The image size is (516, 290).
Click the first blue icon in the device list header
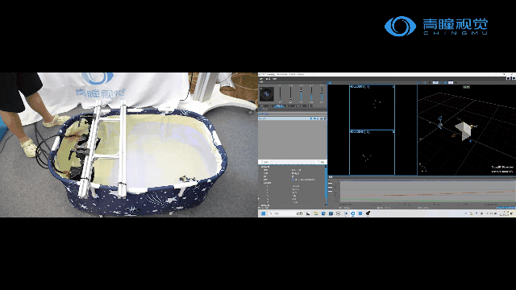(x=311, y=118)
